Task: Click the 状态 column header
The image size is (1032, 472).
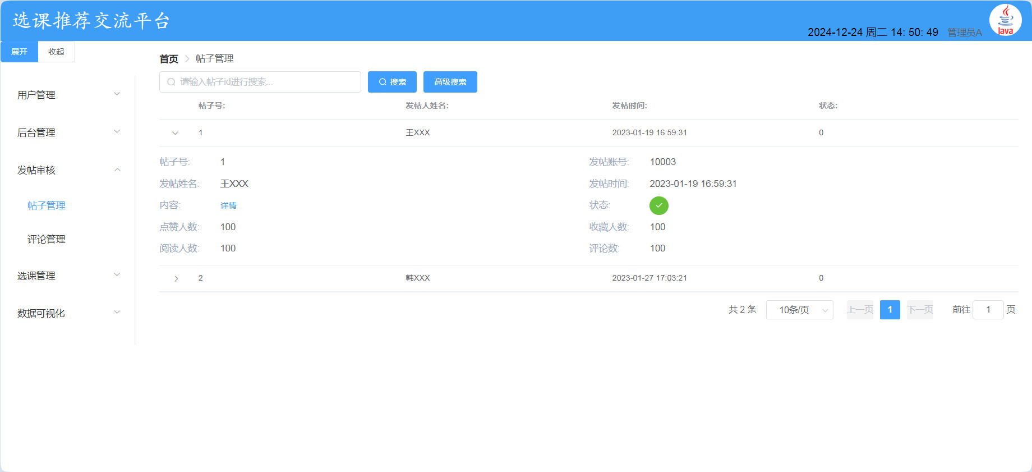Action: [x=828, y=106]
